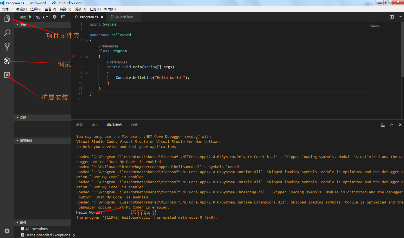Remove breakpoint at line 6
The image size is (404, 238).
pos(73,56)
